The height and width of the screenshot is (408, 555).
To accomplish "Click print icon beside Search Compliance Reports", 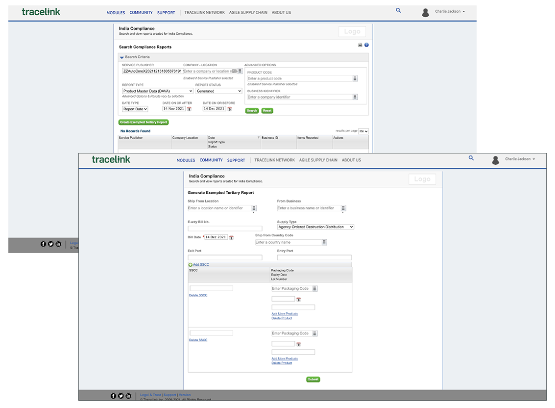I will (360, 45).
